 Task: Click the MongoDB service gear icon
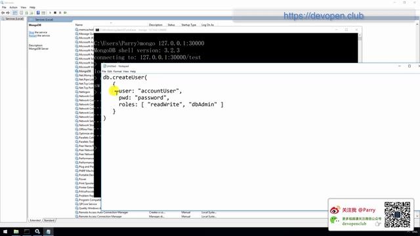77,71
